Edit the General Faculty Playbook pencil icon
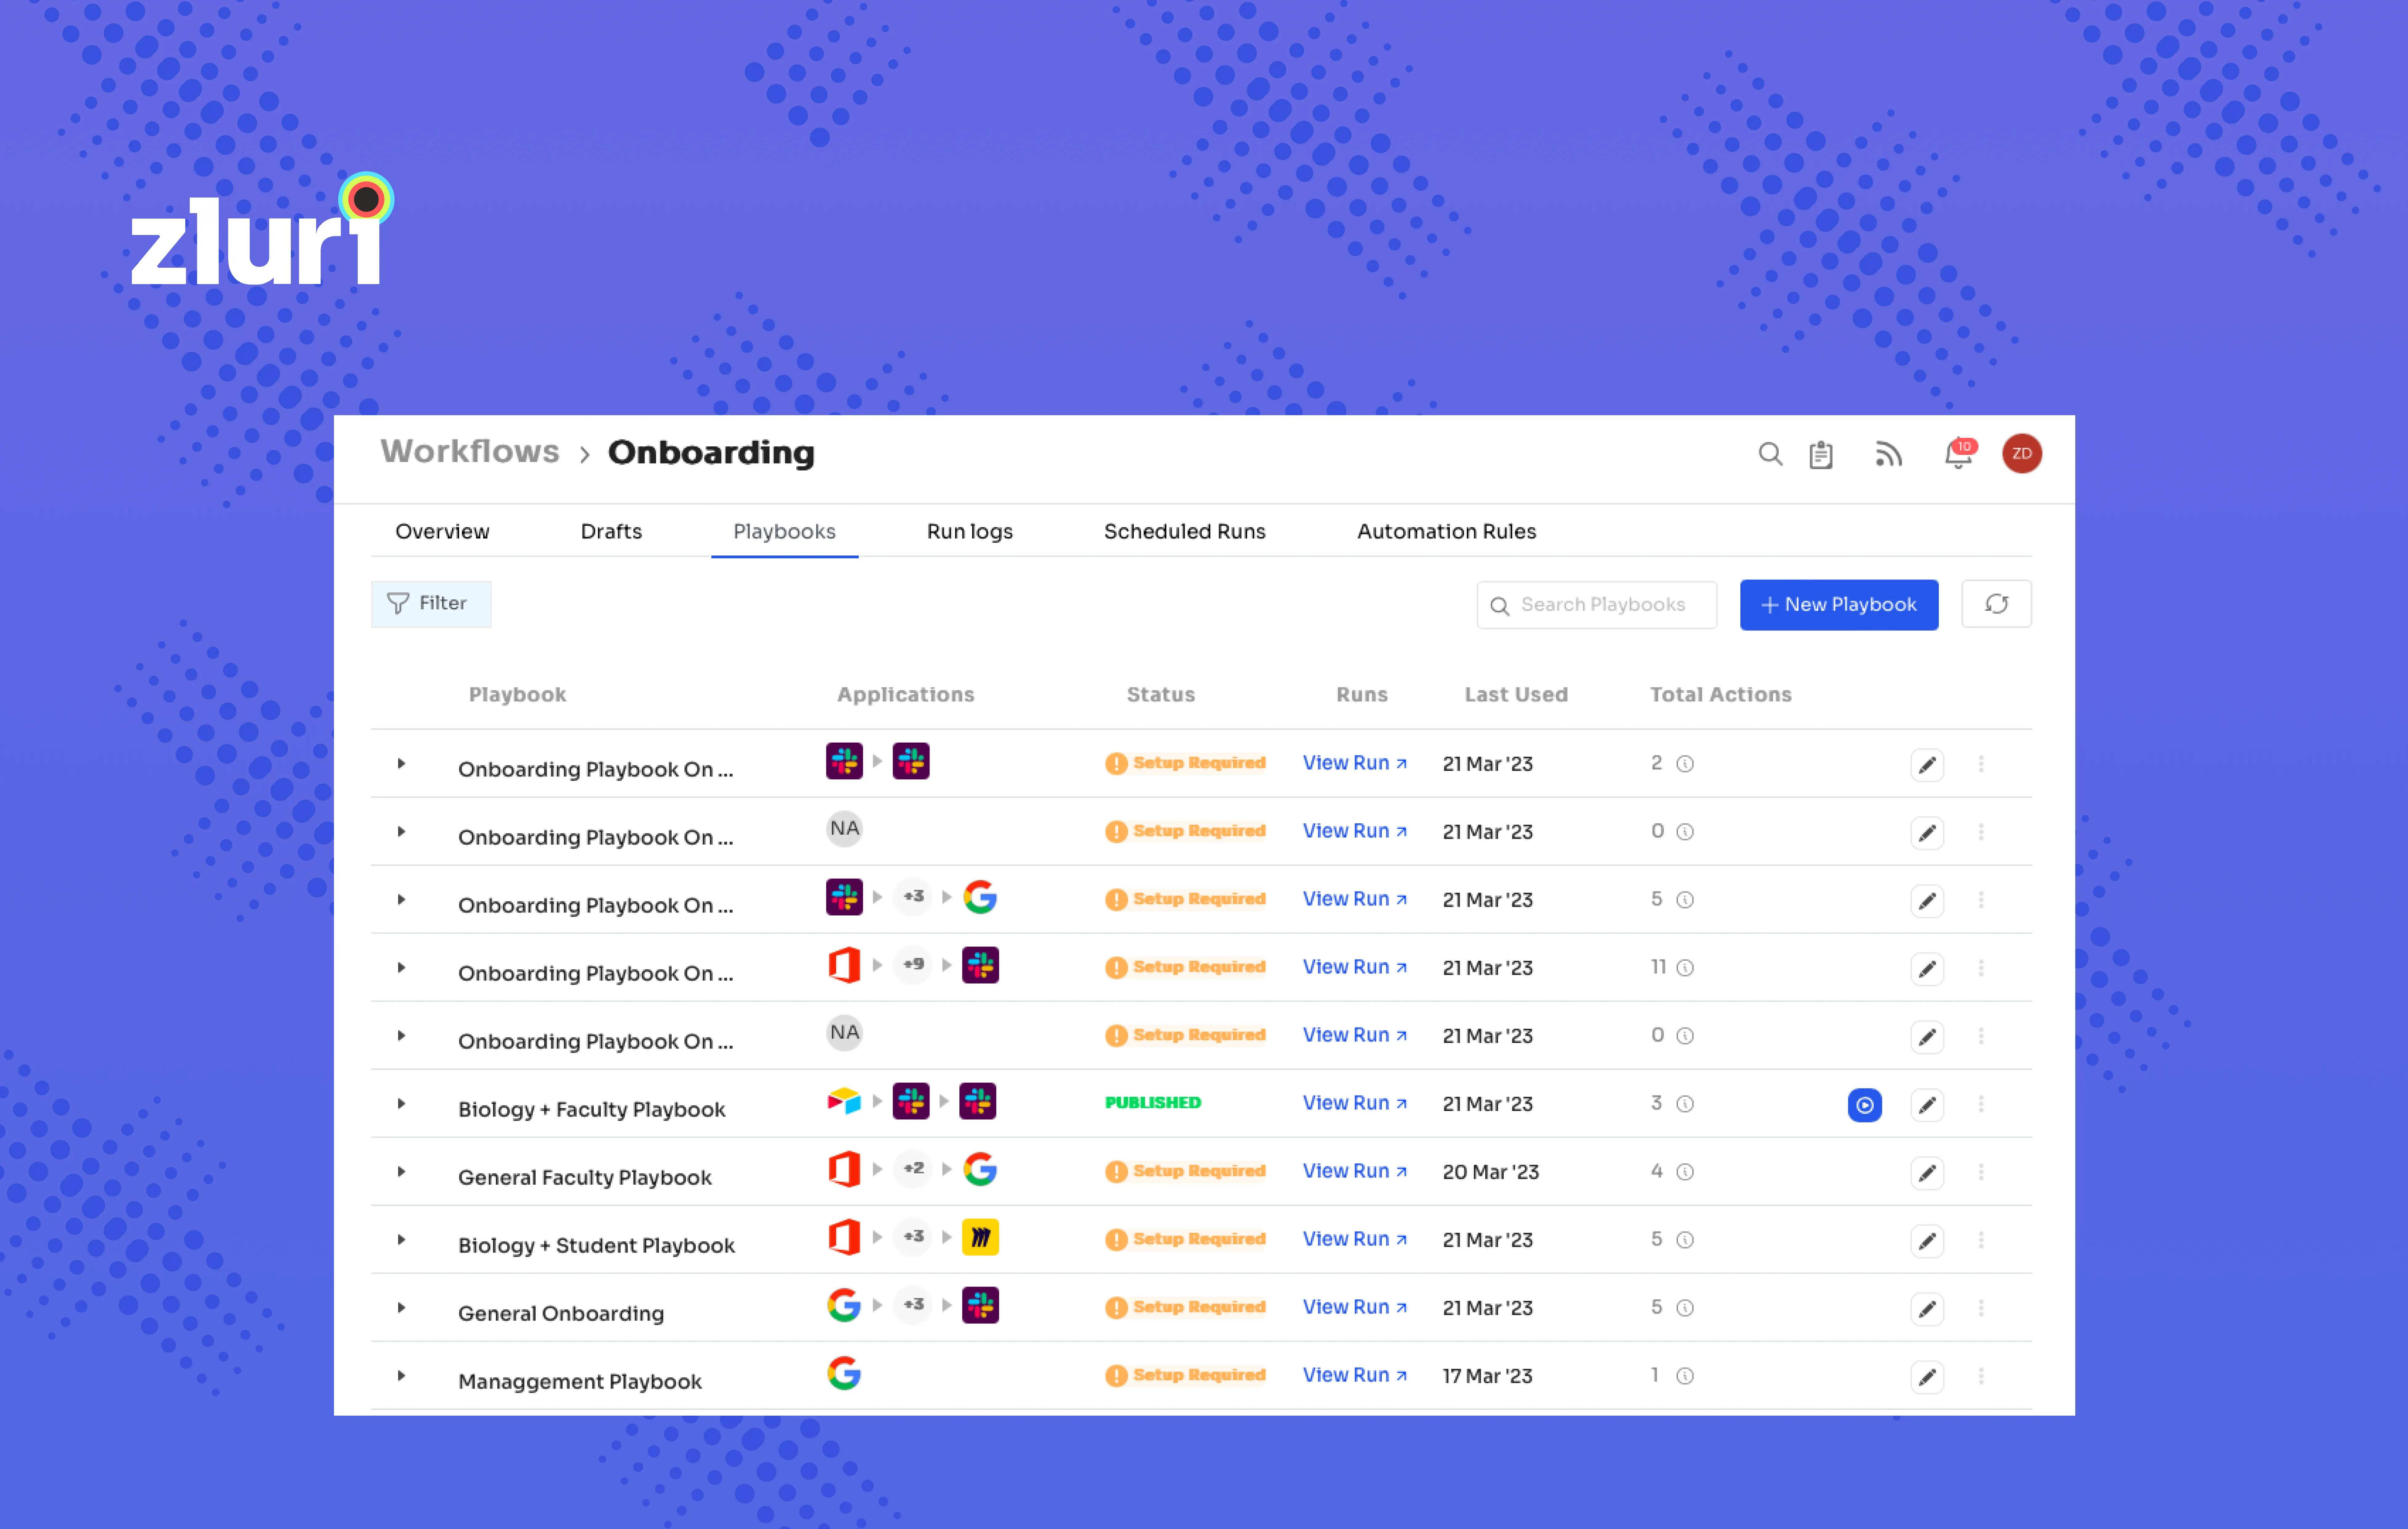 pyautogui.click(x=1927, y=1173)
